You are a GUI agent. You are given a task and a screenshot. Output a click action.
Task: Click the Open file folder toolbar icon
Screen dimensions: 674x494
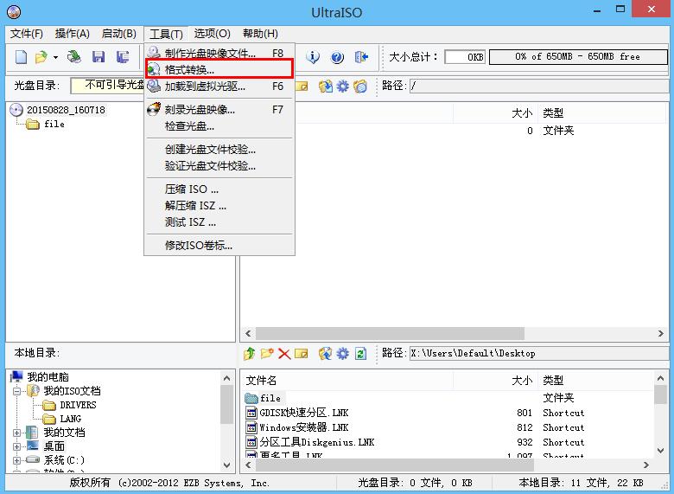41,57
